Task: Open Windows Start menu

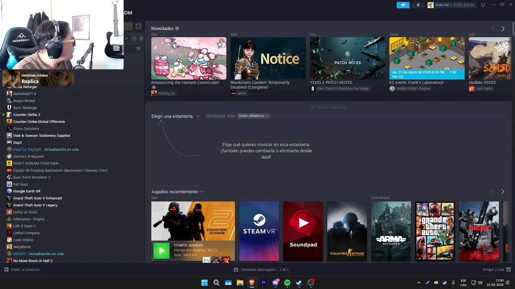Action: pyautogui.click(x=204, y=283)
